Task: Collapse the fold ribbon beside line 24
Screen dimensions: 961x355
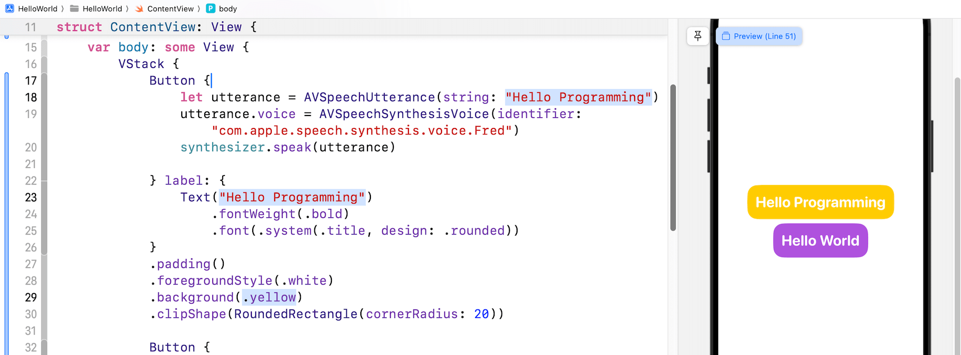Action: 44,214
